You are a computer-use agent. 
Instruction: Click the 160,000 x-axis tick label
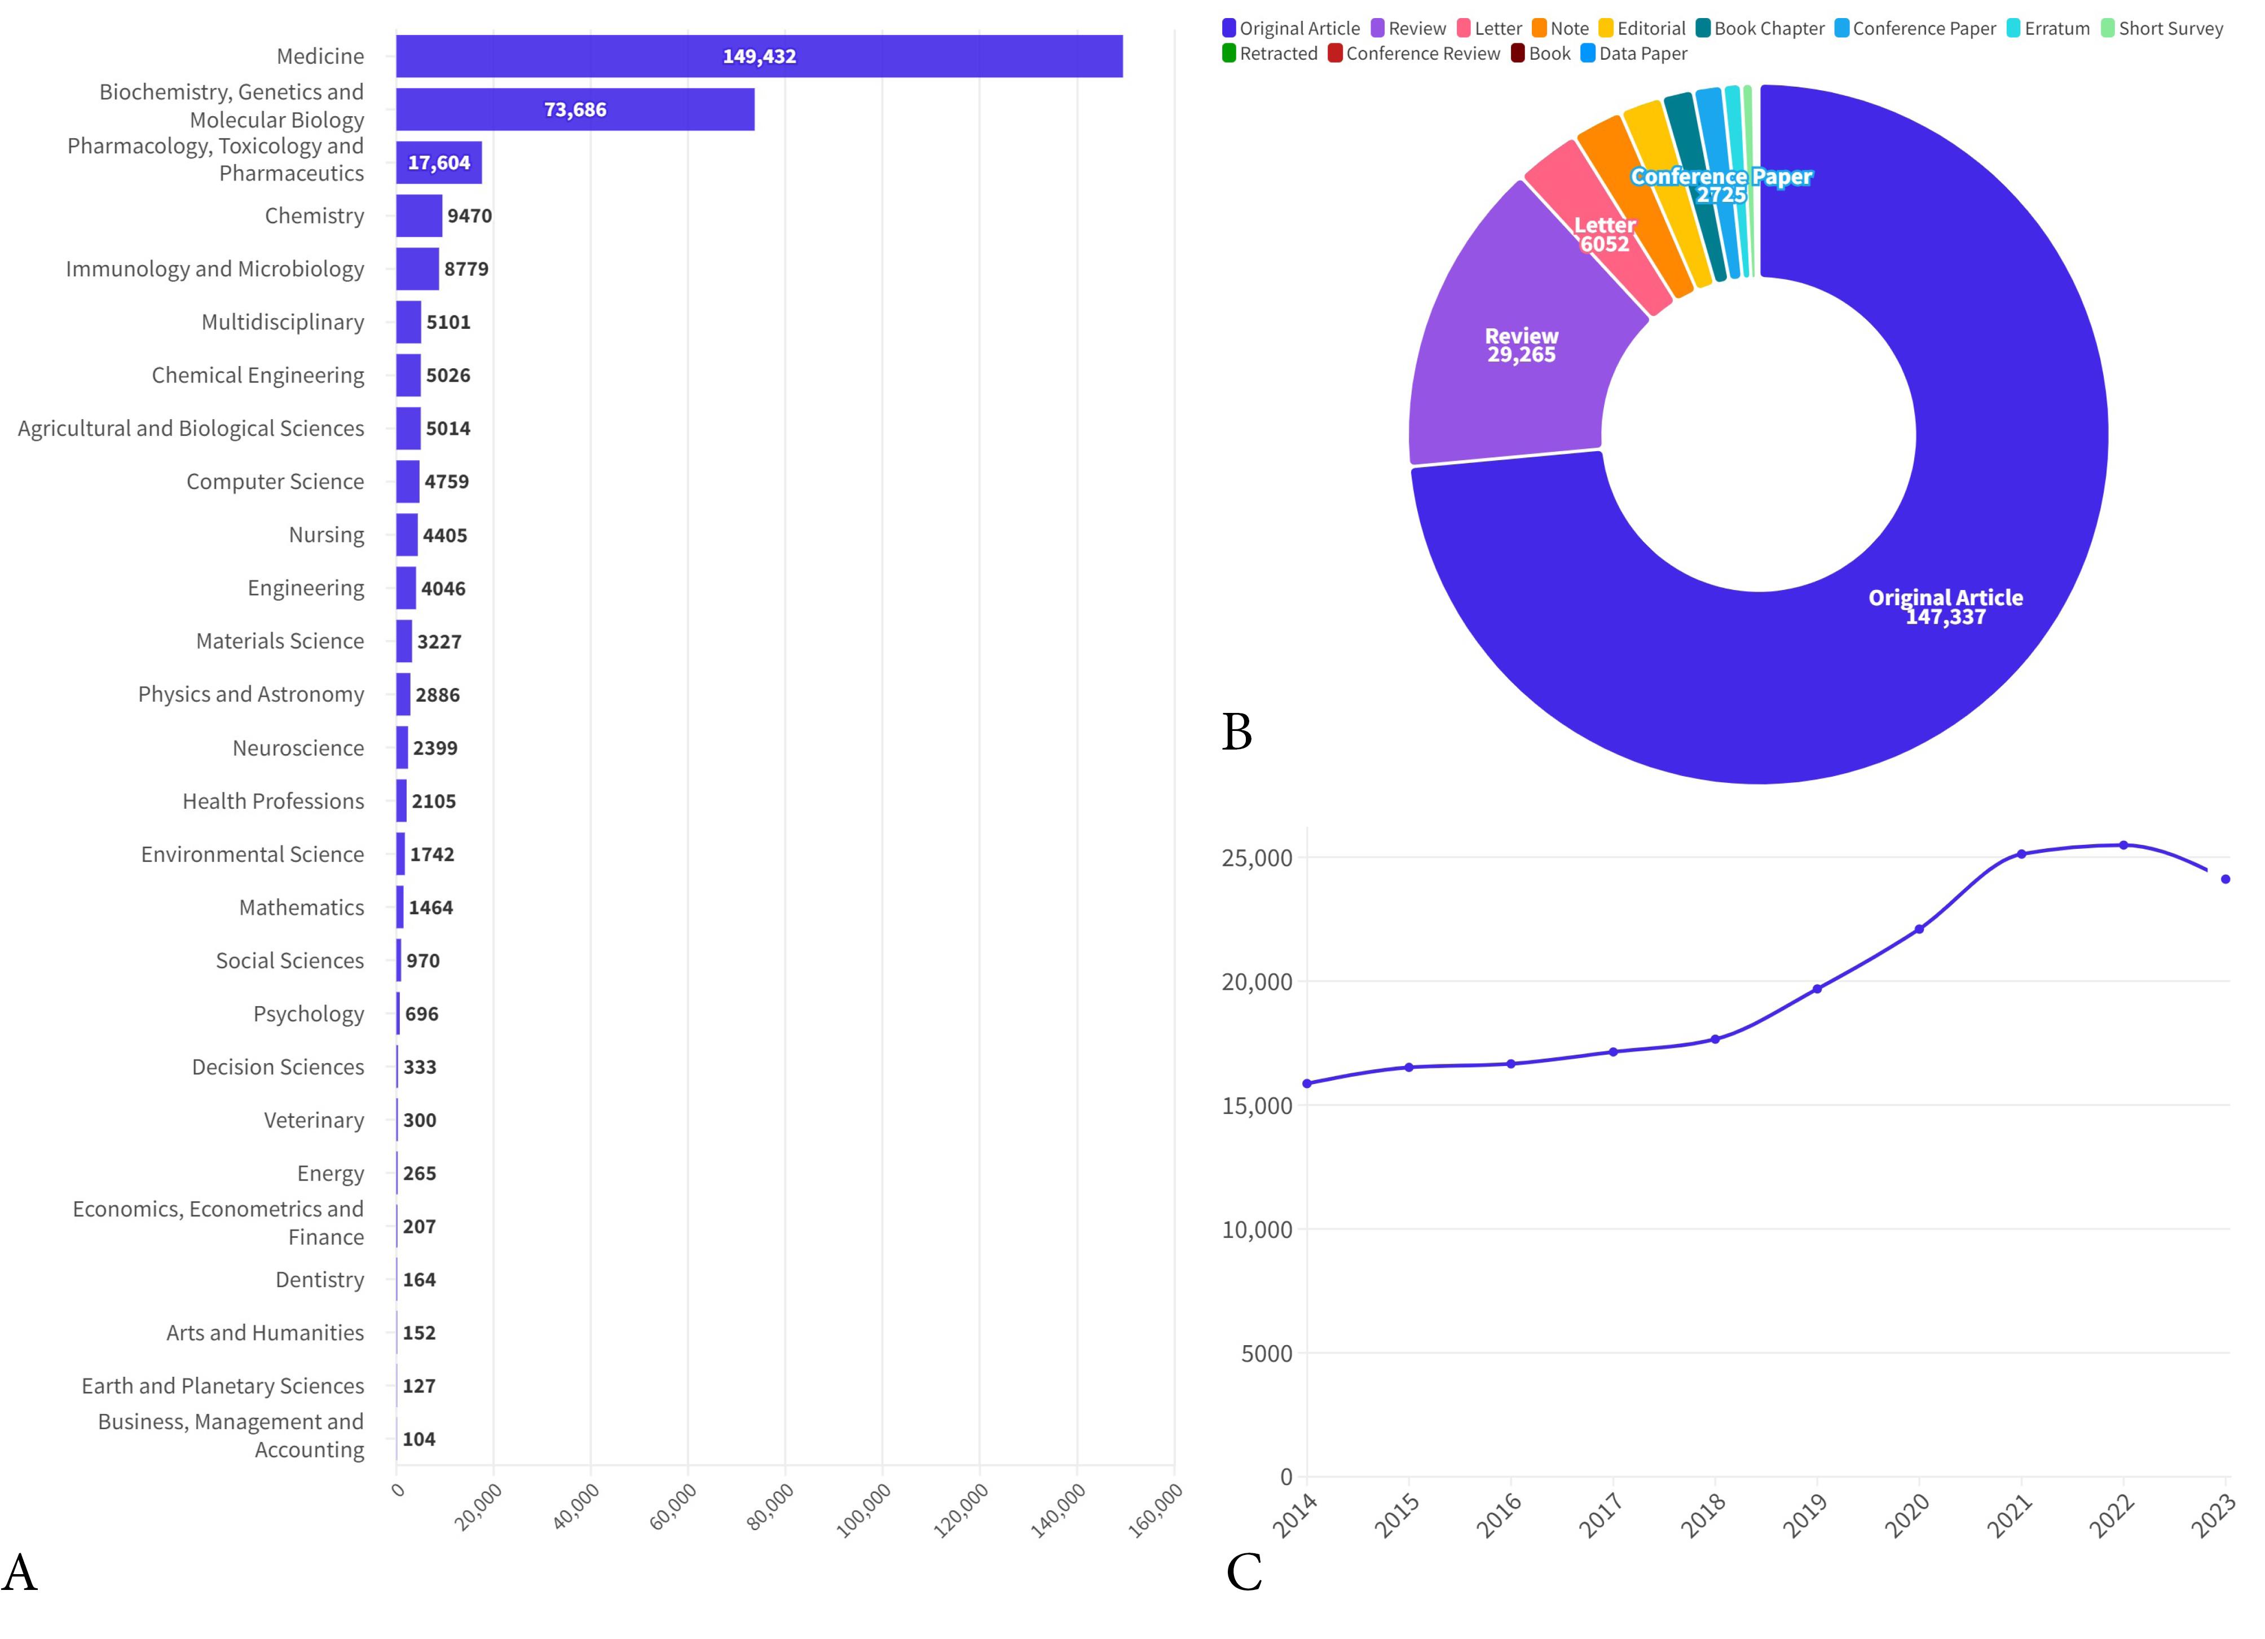point(1156,1510)
